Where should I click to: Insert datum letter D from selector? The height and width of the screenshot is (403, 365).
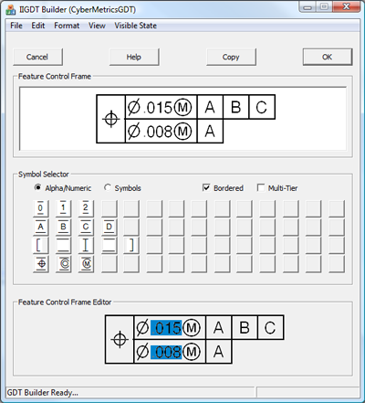(109, 227)
